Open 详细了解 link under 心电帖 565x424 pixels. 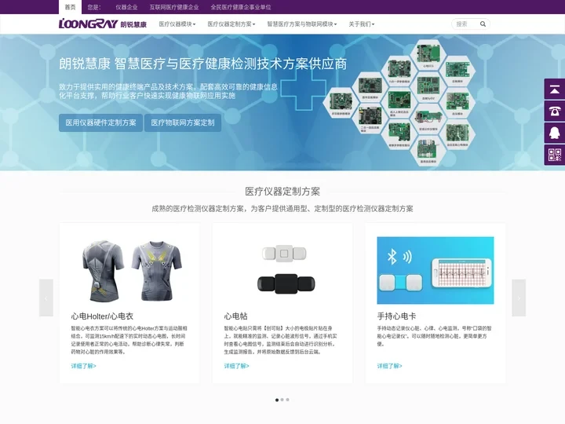point(236,366)
